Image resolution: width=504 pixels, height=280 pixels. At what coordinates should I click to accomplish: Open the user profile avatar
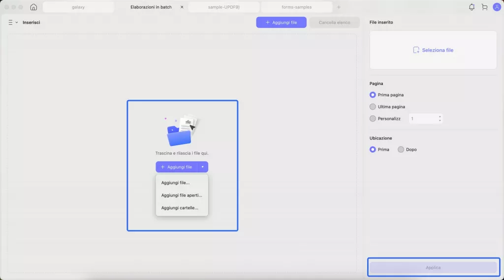coord(497,7)
